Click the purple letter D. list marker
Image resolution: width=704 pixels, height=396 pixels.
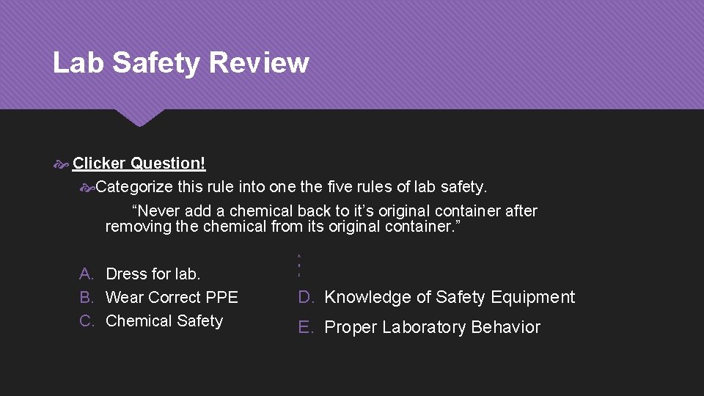pyautogui.click(x=306, y=297)
